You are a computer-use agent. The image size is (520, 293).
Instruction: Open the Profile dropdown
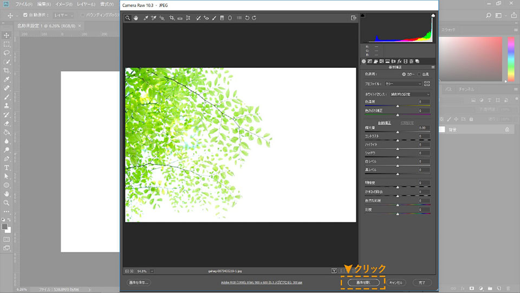tap(403, 84)
